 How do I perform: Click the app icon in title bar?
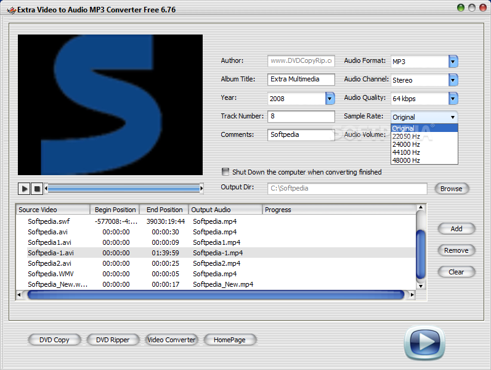click(11, 10)
